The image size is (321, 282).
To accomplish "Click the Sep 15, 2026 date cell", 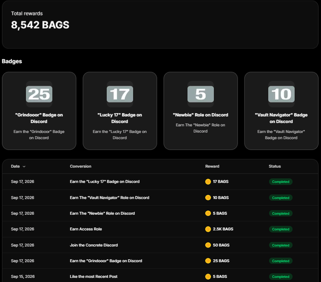I will 23,276.
